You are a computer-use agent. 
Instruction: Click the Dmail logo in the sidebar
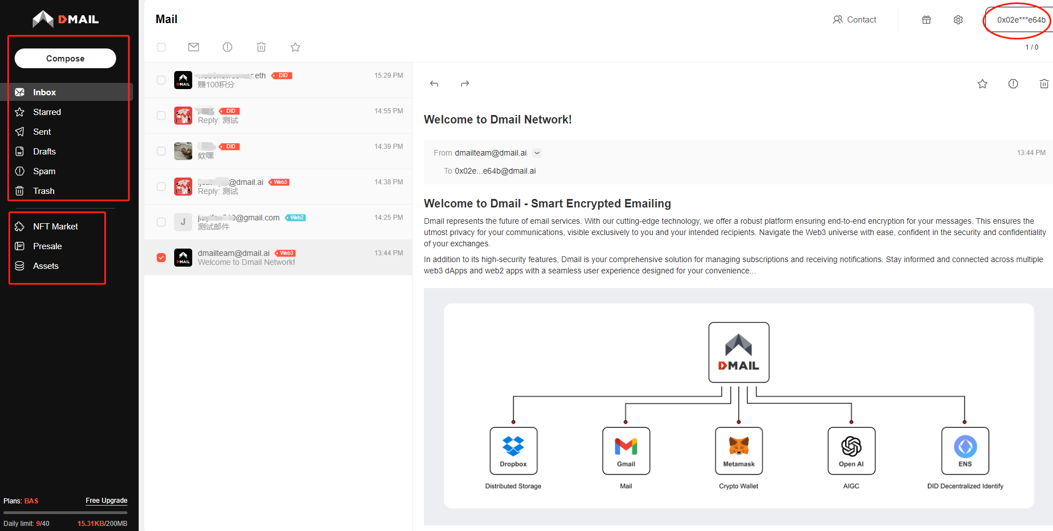[x=65, y=19]
